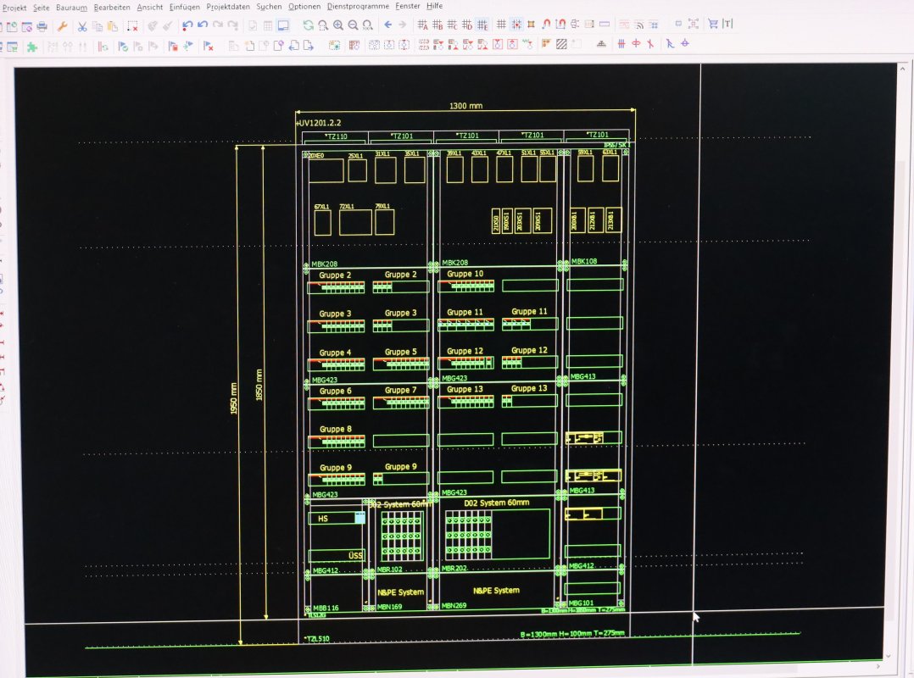Click the green refresh view icon
The width and height of the screenshot is (914, 678).
(309, 25)
